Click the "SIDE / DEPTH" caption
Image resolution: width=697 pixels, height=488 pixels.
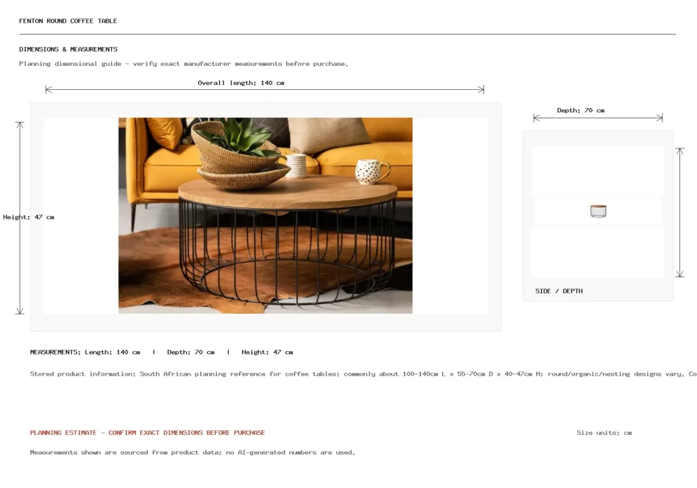click(x=559, y=291)
